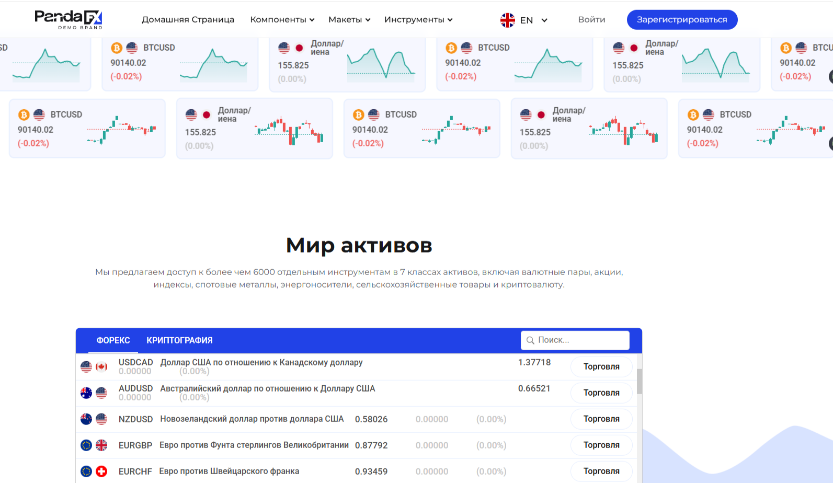The width and height of the screenshot is (833, 483).
Task: Expand the Макеты dropdown menu
Action: [349, 20]
